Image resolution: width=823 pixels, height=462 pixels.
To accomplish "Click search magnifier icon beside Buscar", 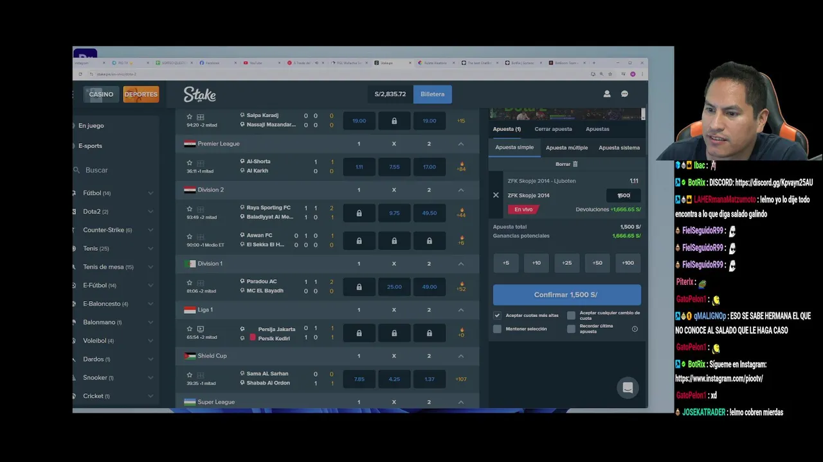I will tap(78, 170).
